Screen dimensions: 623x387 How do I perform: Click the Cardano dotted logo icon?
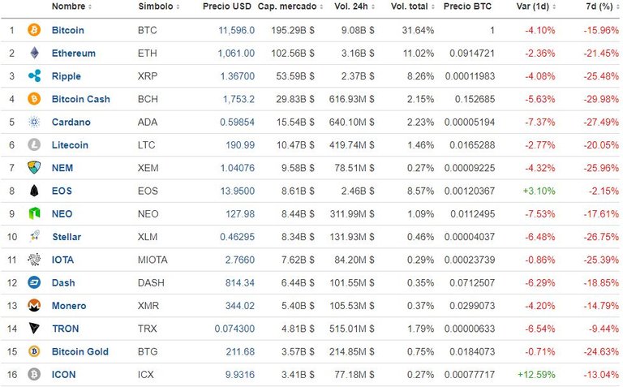coord(35,122)
